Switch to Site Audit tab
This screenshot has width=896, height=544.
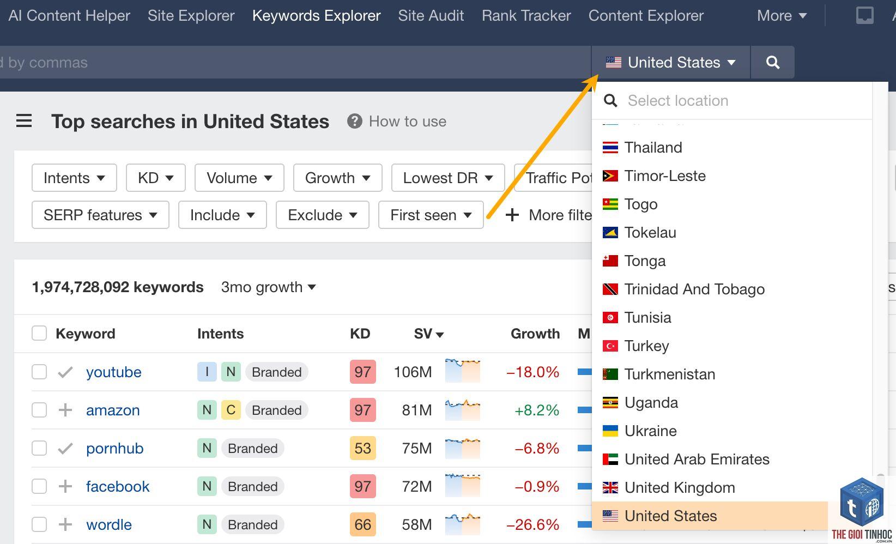431,15
